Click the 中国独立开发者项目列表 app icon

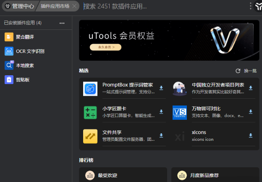pyautogui.click(x=180, y=89)
